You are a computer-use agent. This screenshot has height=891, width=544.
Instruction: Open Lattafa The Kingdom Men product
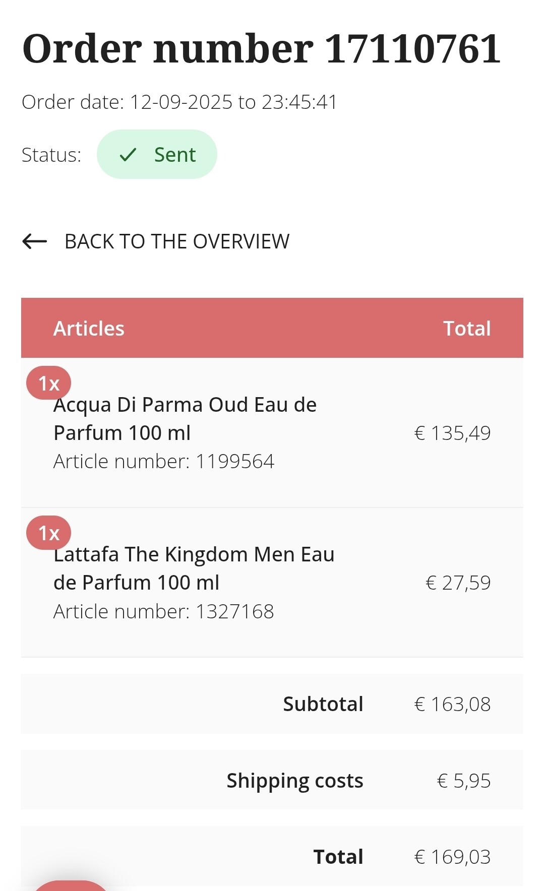pos(194,568)
